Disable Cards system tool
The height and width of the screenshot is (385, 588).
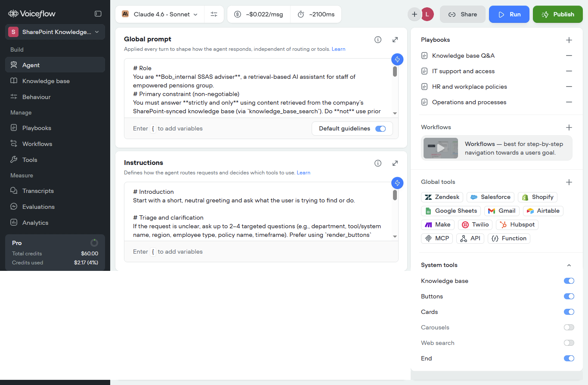pyautogui.click(x=569, y=312)
